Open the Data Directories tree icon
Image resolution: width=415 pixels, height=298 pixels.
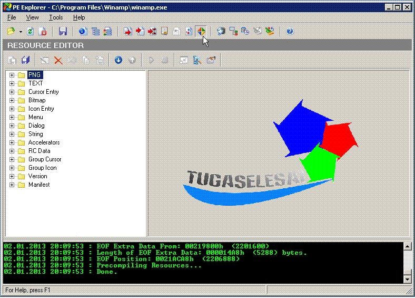click(x=95, y=31)
